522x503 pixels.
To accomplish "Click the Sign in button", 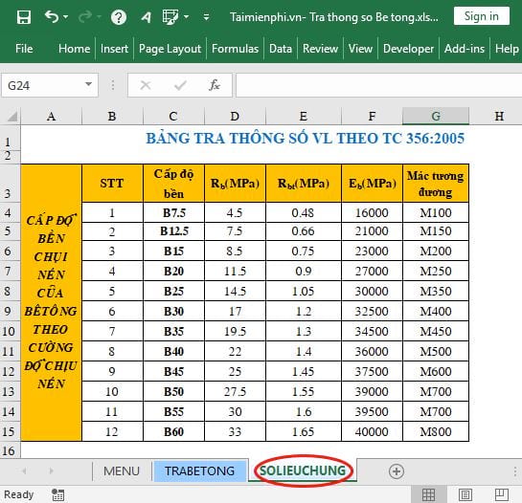I will 482,16.
